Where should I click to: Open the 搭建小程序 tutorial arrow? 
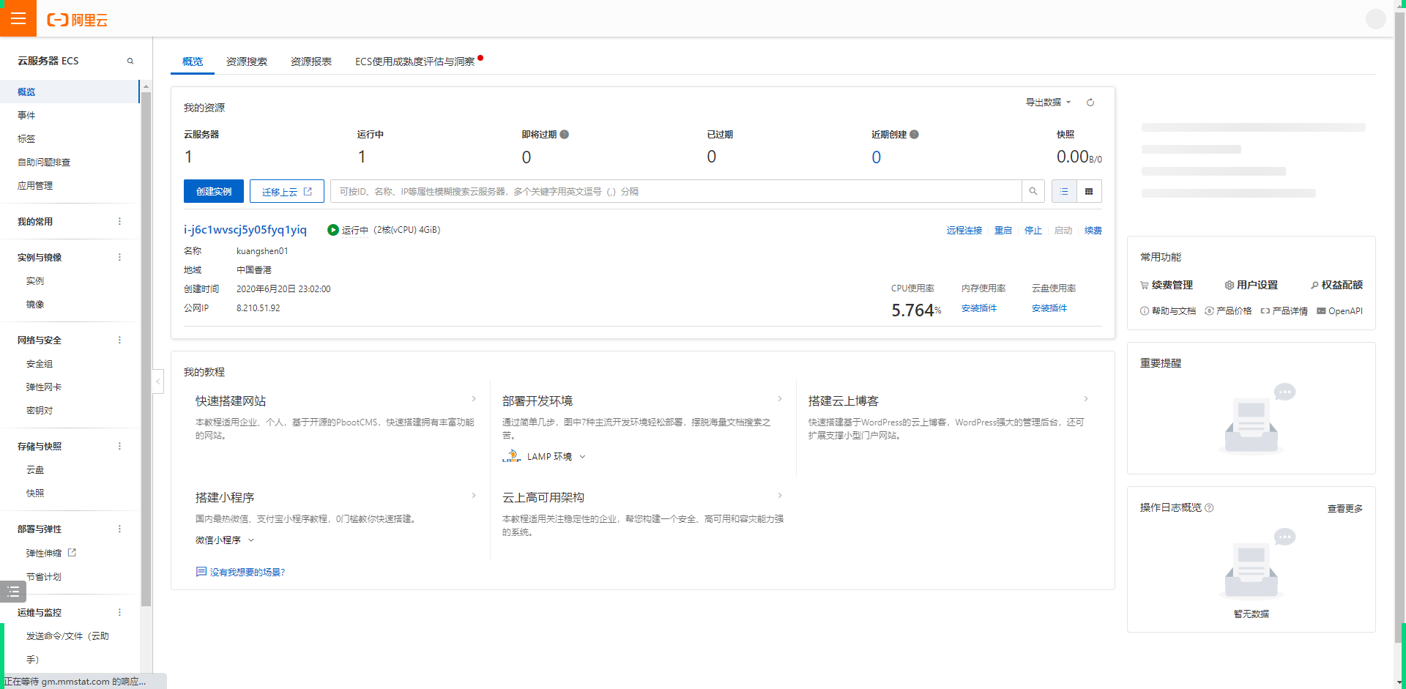(474, 496)
